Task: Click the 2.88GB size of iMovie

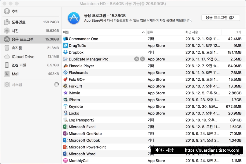Action: point(235,93)
